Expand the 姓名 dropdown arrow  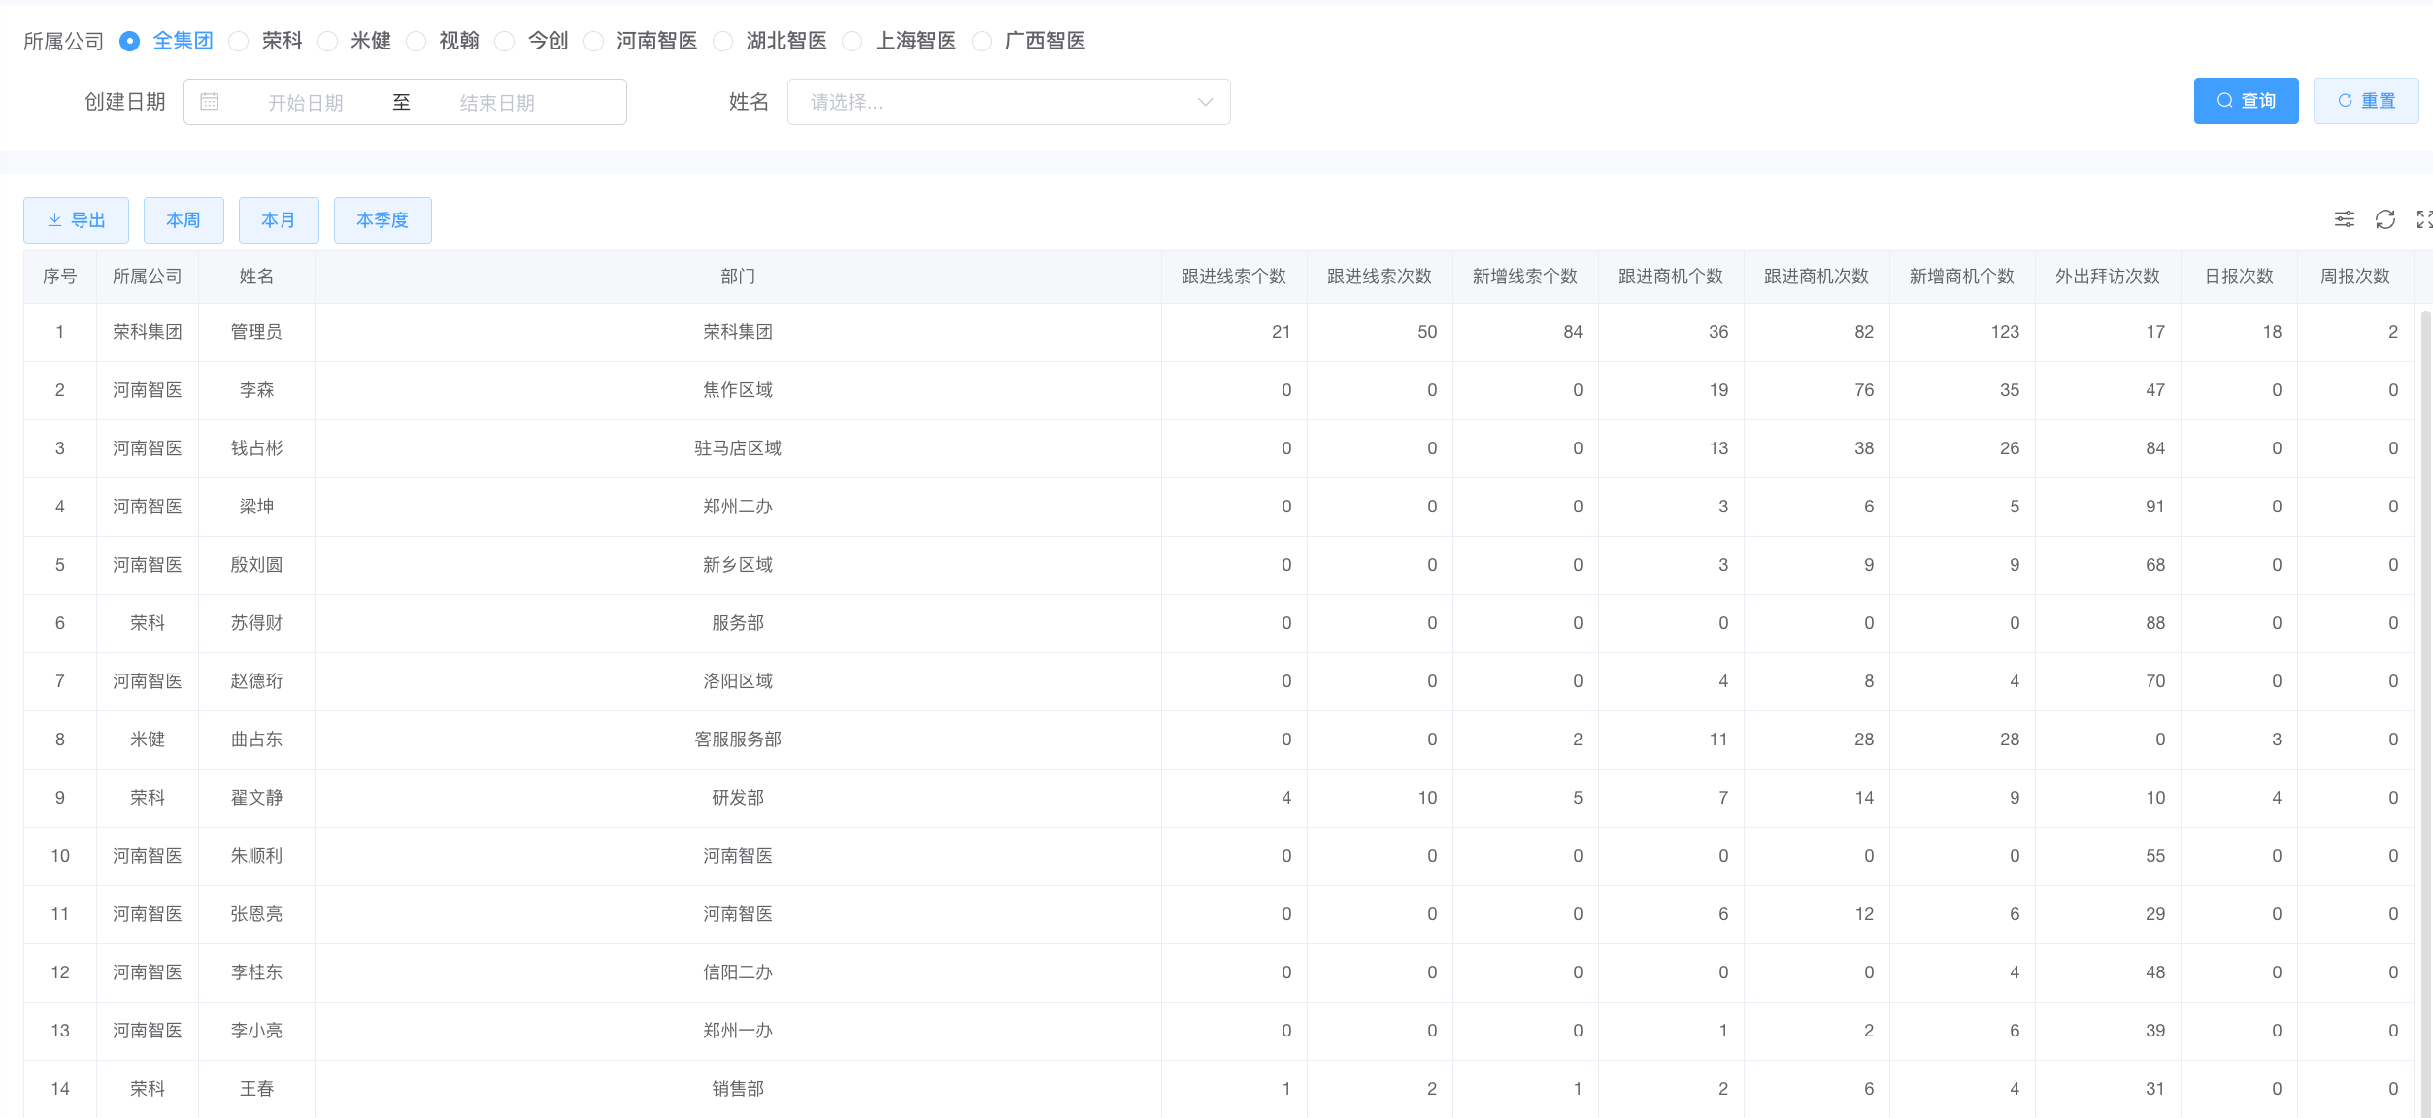(1205, 102)
